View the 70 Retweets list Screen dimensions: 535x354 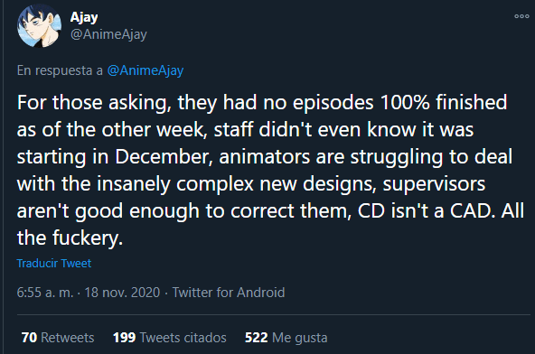58,338
